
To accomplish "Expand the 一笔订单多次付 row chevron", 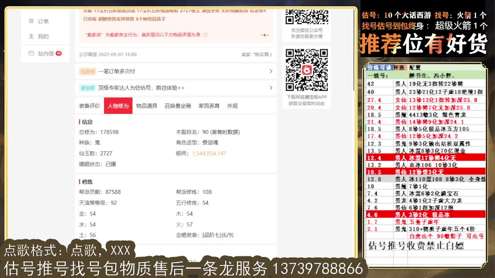I will tap(270, 71).
